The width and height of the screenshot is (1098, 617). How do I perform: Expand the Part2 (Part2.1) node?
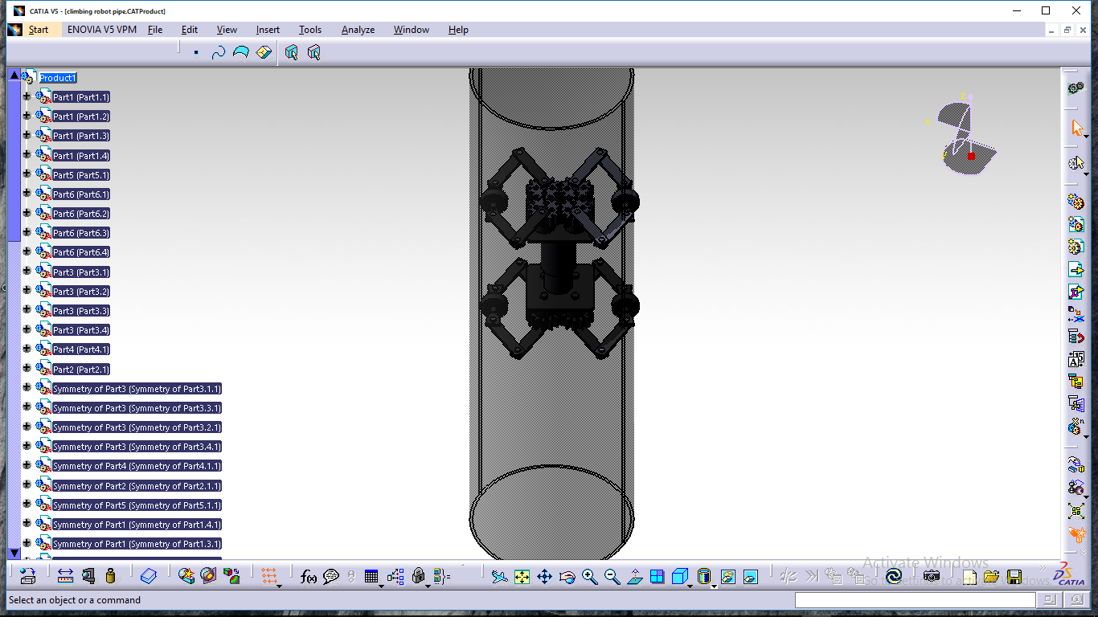click(x=27, y=369)
